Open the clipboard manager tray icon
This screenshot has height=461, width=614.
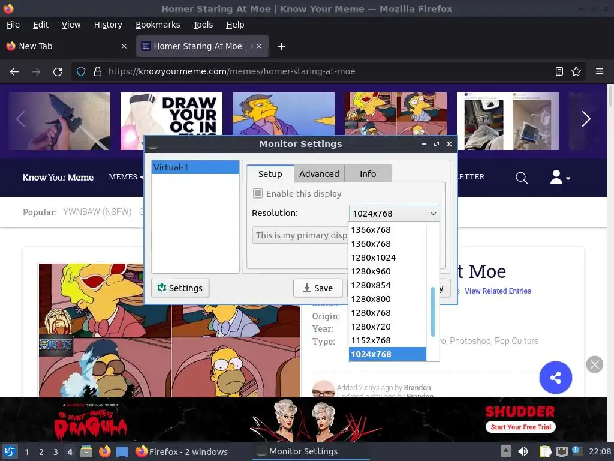pyautogui.click(x=545, y=451)
